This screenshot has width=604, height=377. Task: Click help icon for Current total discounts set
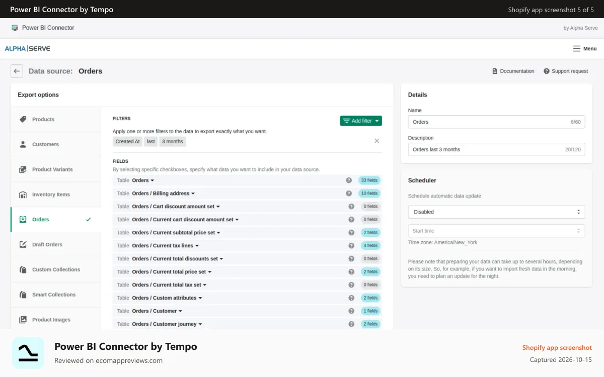pos(351,259)
